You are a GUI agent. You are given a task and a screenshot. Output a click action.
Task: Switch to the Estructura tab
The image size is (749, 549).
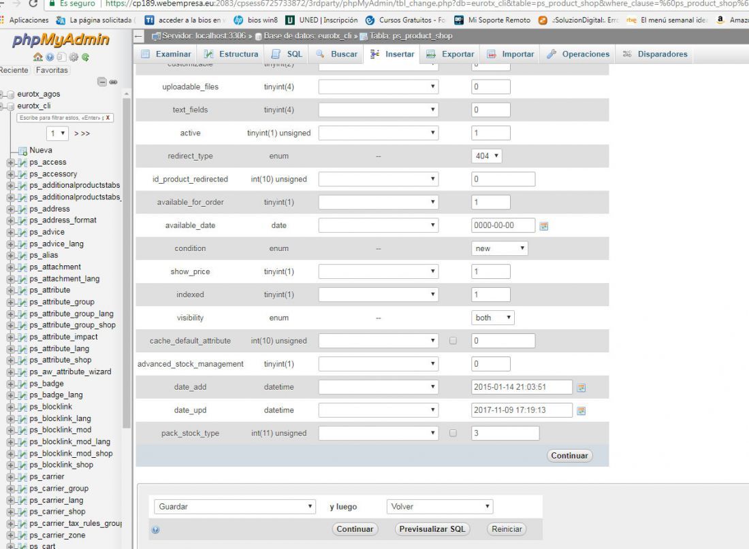click(x=232, y=54)
